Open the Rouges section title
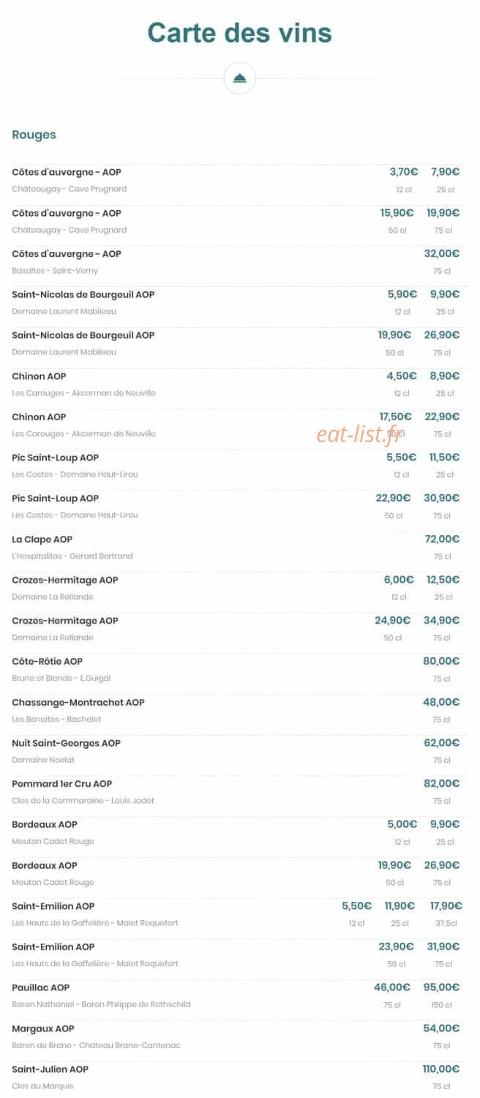 point(34,135)
